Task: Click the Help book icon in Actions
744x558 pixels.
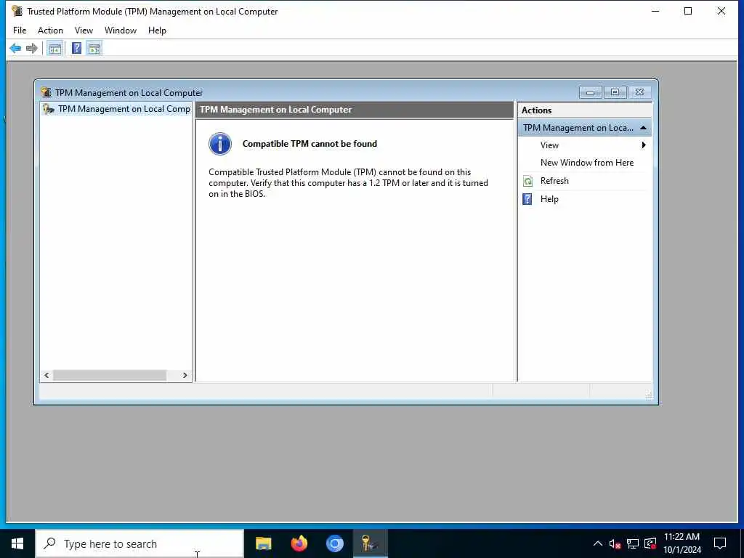Action: [527, 199]
